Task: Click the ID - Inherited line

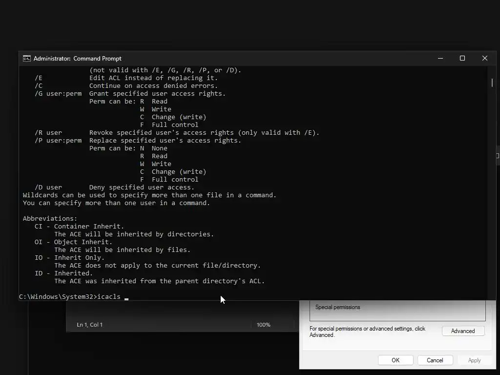Action: click(63, 273)
